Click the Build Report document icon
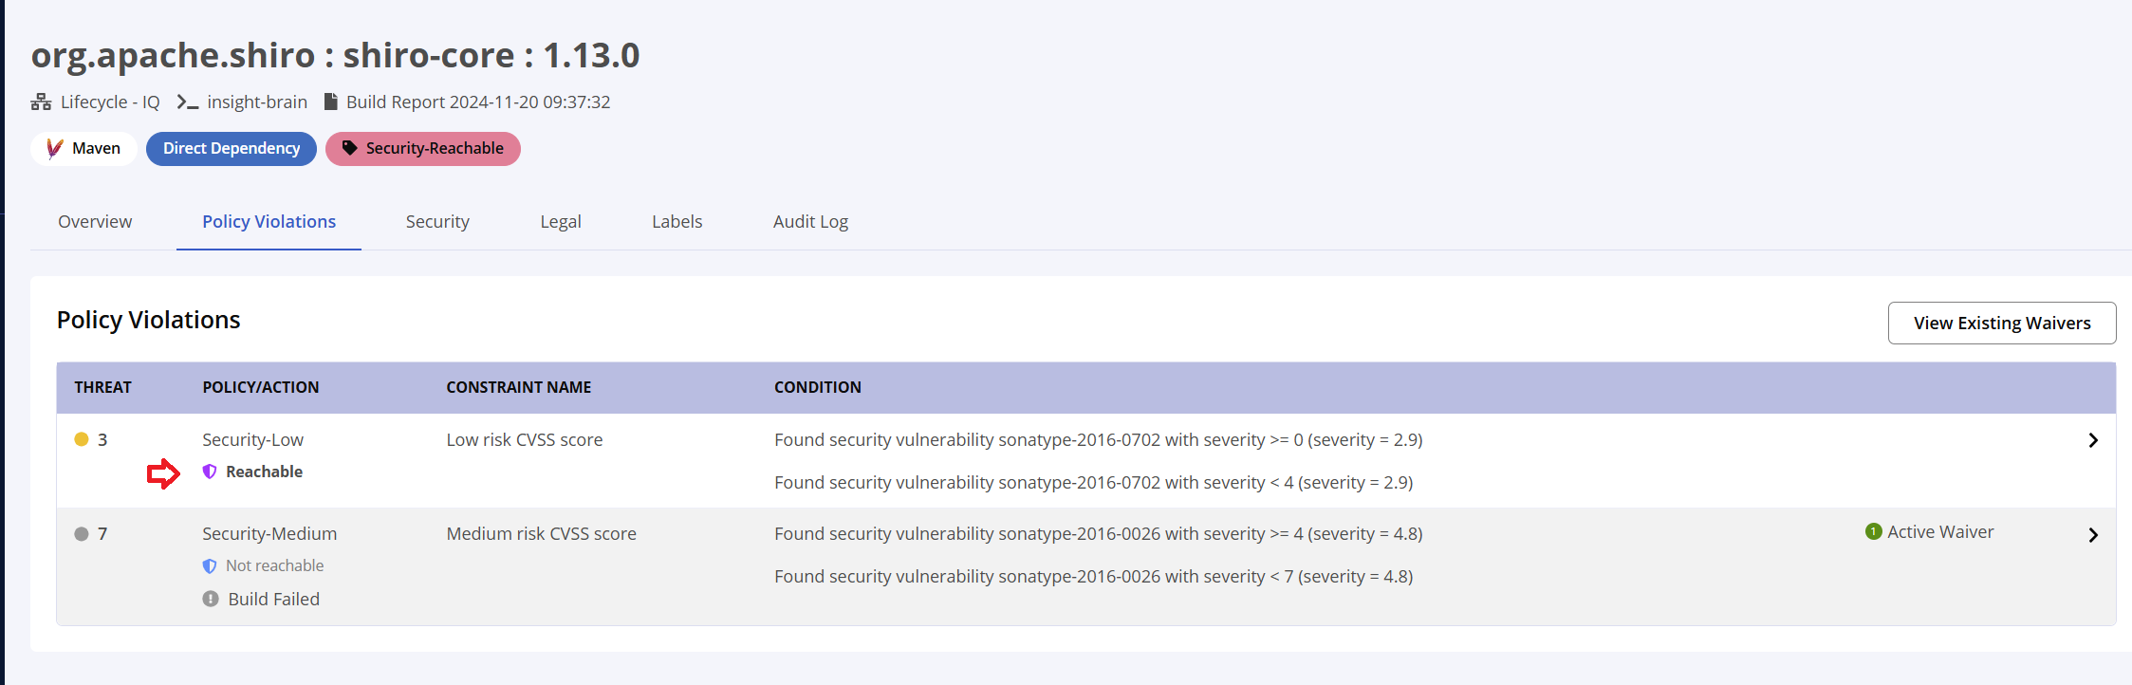Screen dimensions: 2132x685 coord(331,102)
